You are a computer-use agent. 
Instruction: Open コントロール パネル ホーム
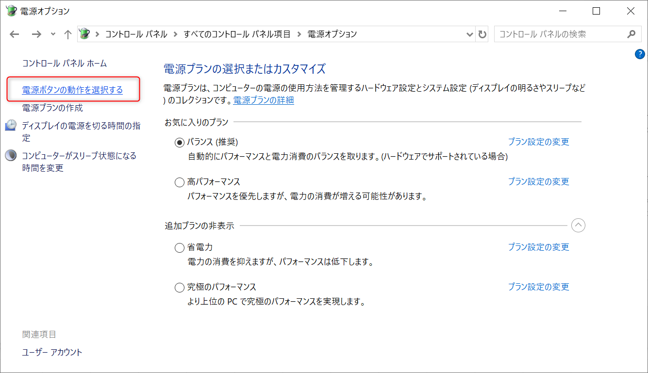pos(65,63)
